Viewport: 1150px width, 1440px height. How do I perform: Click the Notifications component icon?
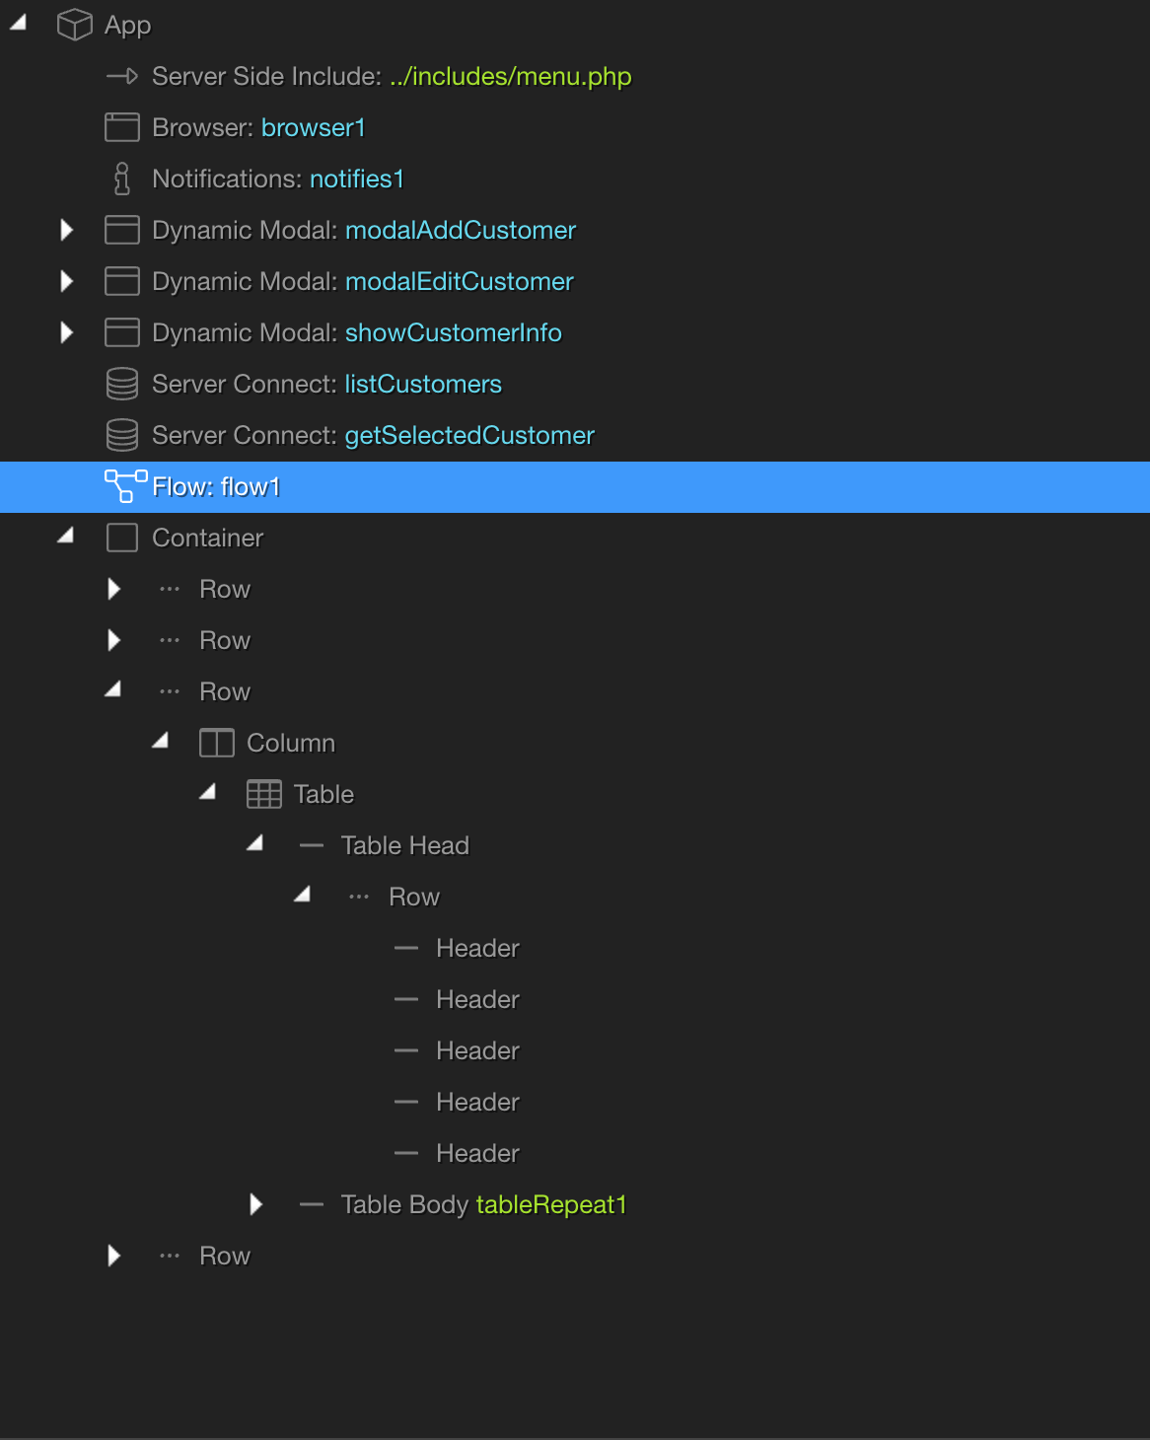pos(121,179)
